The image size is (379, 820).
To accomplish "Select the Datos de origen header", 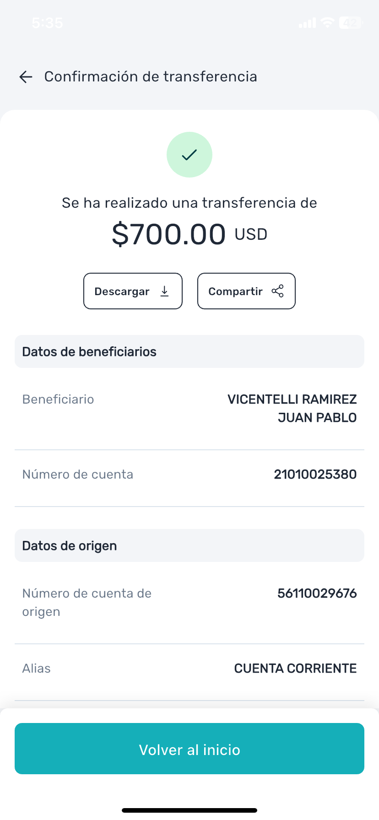I will pyautogui.click(x=70, y=545).
